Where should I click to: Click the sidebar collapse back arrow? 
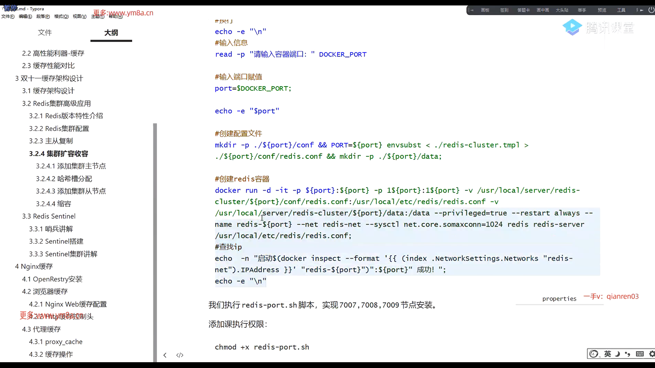[x=165, y=355]
